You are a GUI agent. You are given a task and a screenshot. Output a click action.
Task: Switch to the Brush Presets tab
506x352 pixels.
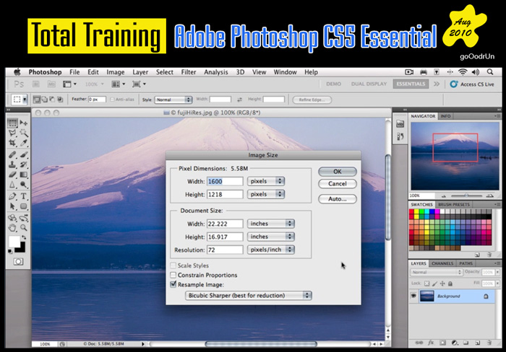(454, 205)
